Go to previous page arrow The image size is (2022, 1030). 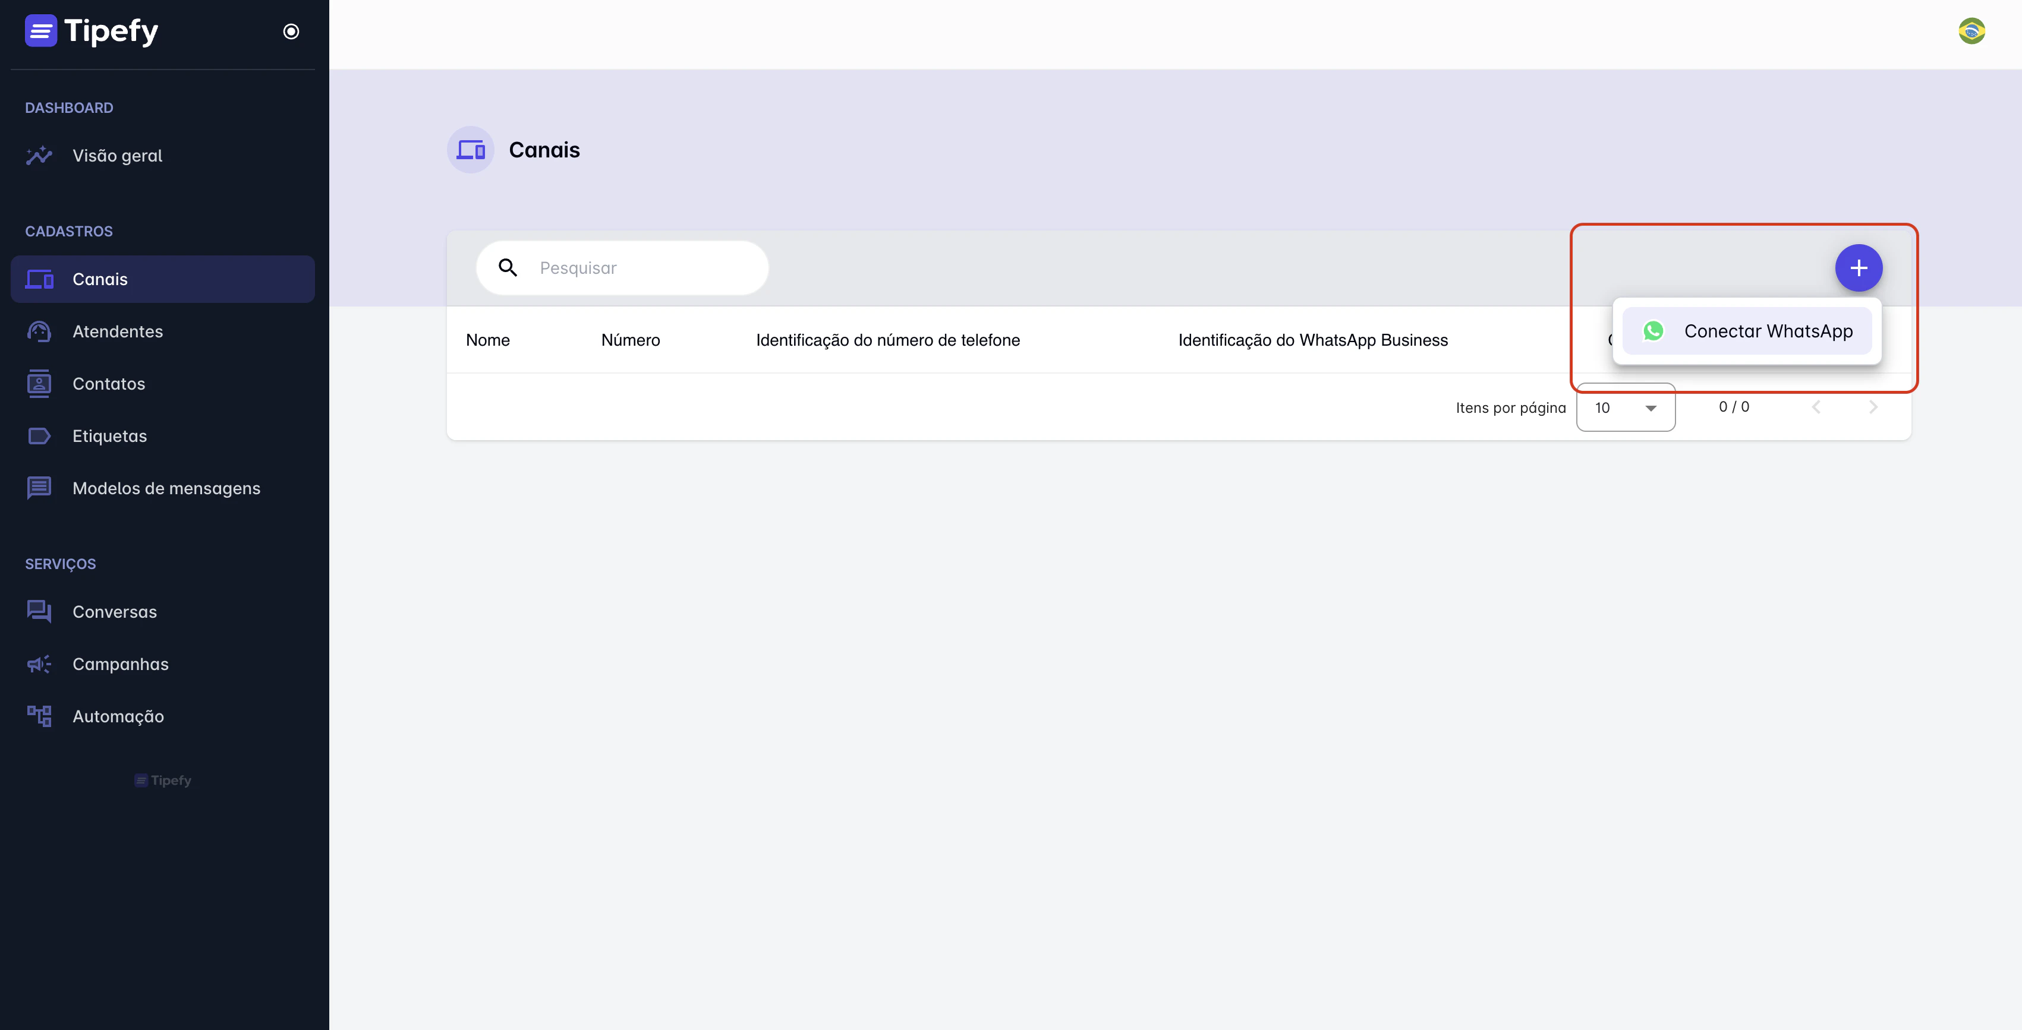1816,407
